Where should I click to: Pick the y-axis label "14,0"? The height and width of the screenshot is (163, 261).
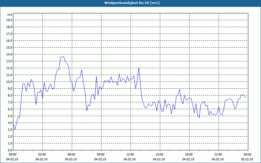click(x=9, y=54)
